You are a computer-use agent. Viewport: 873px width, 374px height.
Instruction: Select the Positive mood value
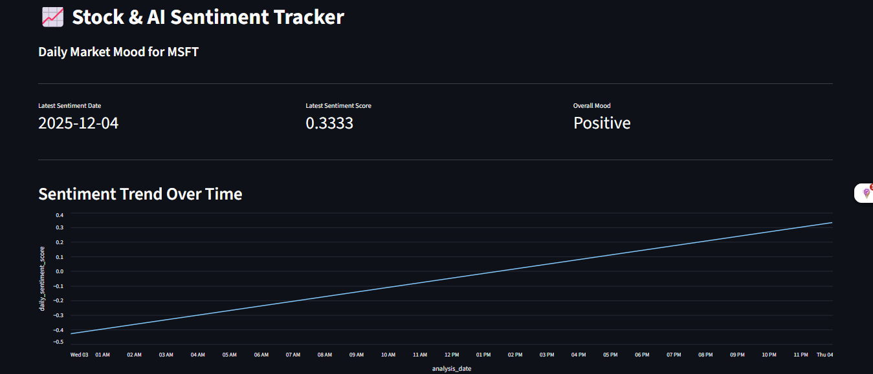point(602,123)
